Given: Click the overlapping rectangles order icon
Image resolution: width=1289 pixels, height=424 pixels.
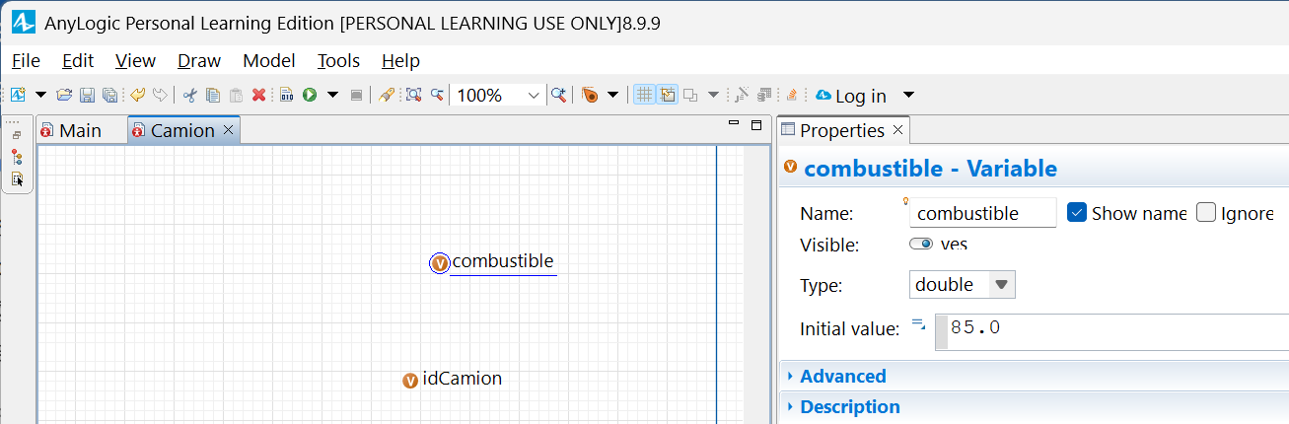Looking at the screenshot, I should pyautogui.click(x=690, y=96).
